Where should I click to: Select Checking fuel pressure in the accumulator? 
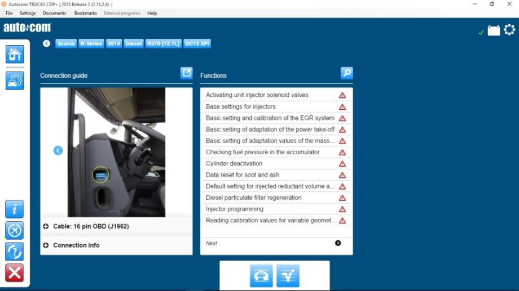(x=276, y=153)
